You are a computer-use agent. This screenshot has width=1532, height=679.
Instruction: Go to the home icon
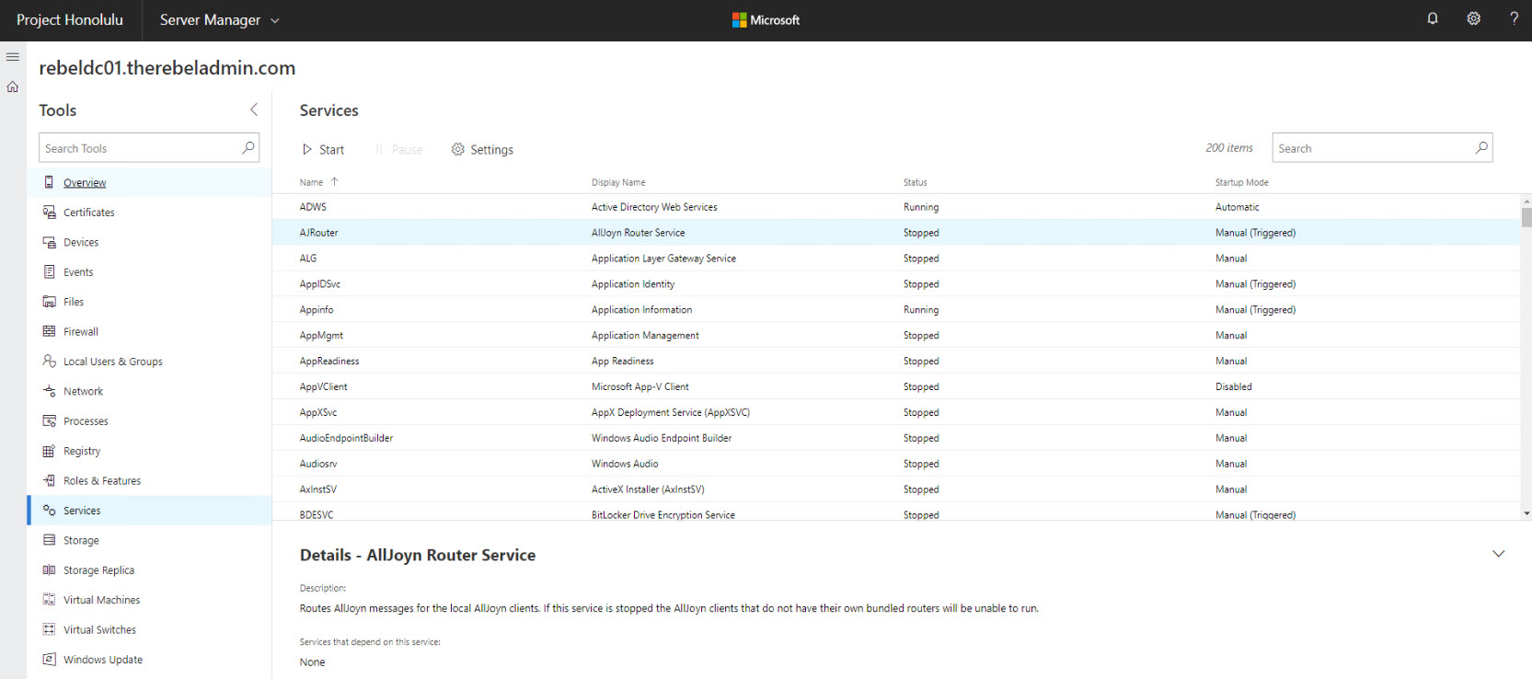[x=13, y=86]
